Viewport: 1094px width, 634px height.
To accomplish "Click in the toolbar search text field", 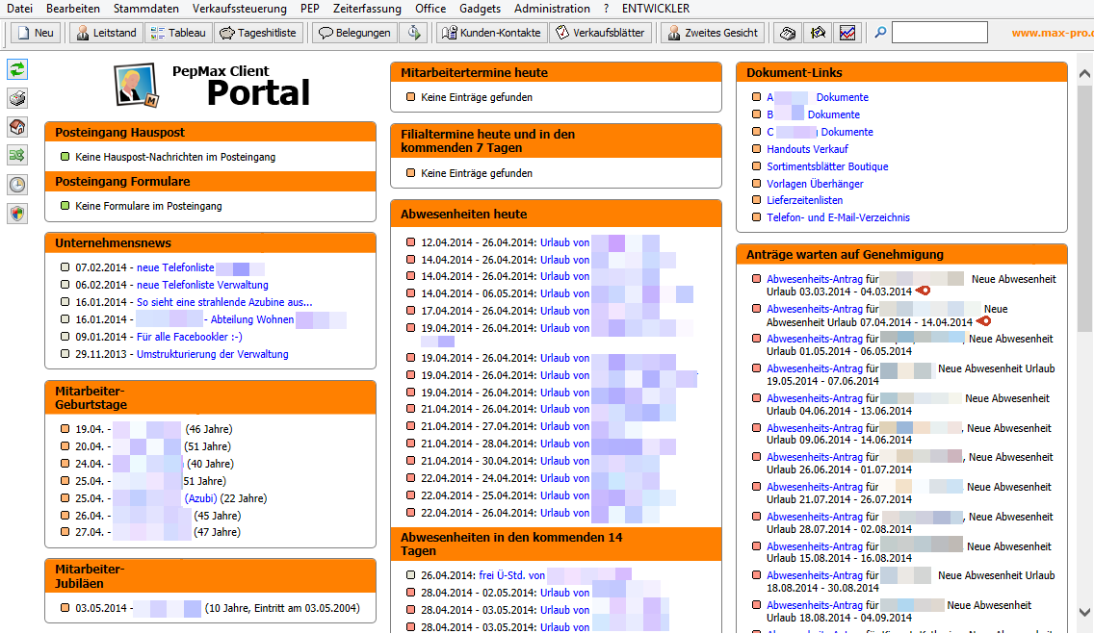I will pyautogui.click(x=939, y=33).
